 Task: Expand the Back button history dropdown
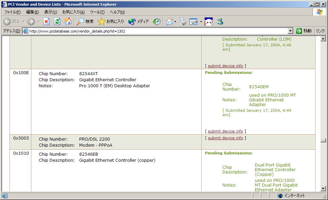(24, 21)
